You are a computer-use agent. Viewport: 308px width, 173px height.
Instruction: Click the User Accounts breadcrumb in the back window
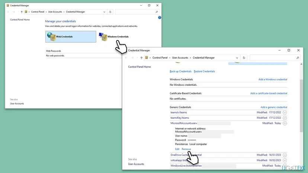(x=55, y=12)
